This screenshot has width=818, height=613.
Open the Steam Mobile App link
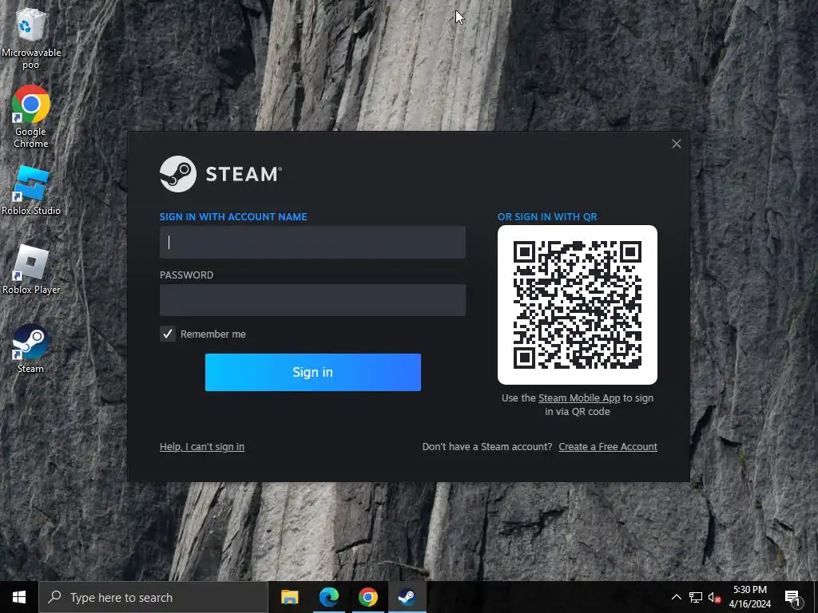(579, 398)
